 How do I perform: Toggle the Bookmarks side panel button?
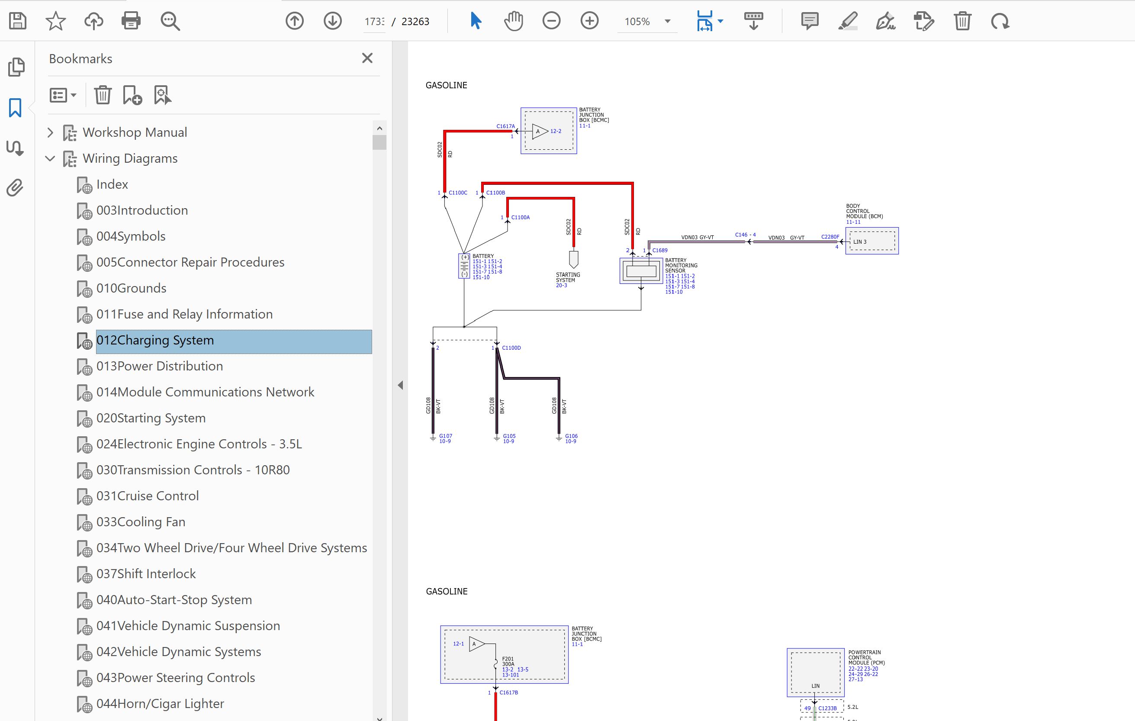click(15, 107)
